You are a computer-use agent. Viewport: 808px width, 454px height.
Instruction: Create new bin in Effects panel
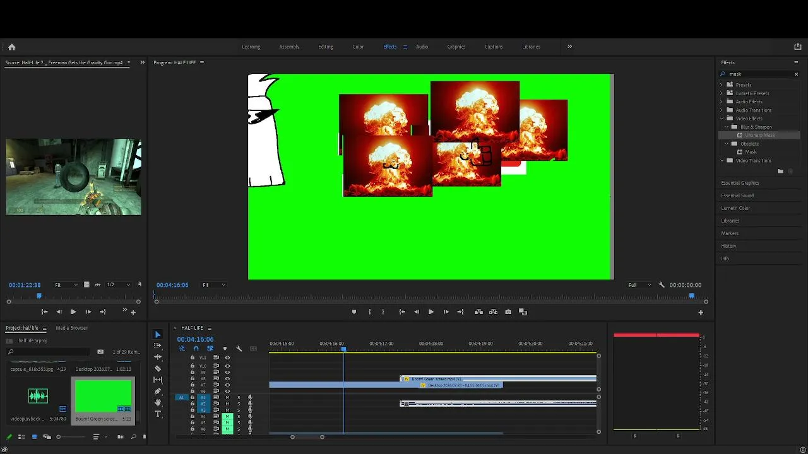click(x=780, y=171)
